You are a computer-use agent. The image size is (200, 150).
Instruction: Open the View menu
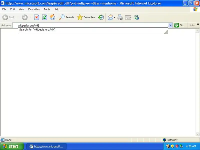pos(21,9)
